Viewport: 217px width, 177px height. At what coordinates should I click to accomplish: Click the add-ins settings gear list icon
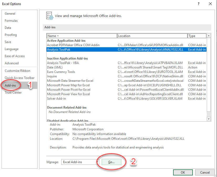(50, 16)
